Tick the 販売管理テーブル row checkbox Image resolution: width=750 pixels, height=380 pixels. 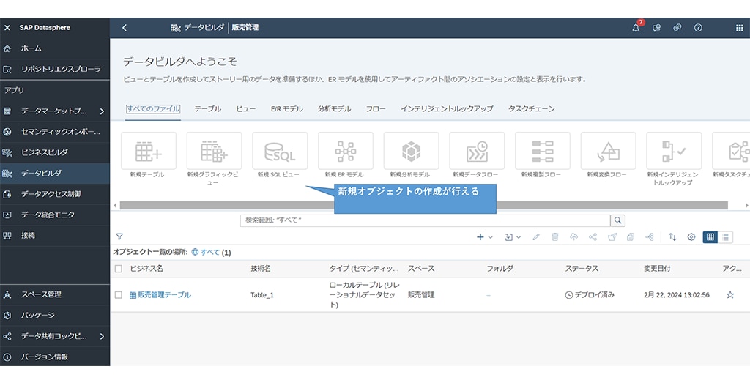tap(119, 295)
